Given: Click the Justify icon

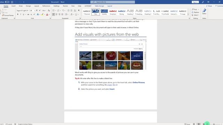Looking at the screenshot, I should pos(62,14).
